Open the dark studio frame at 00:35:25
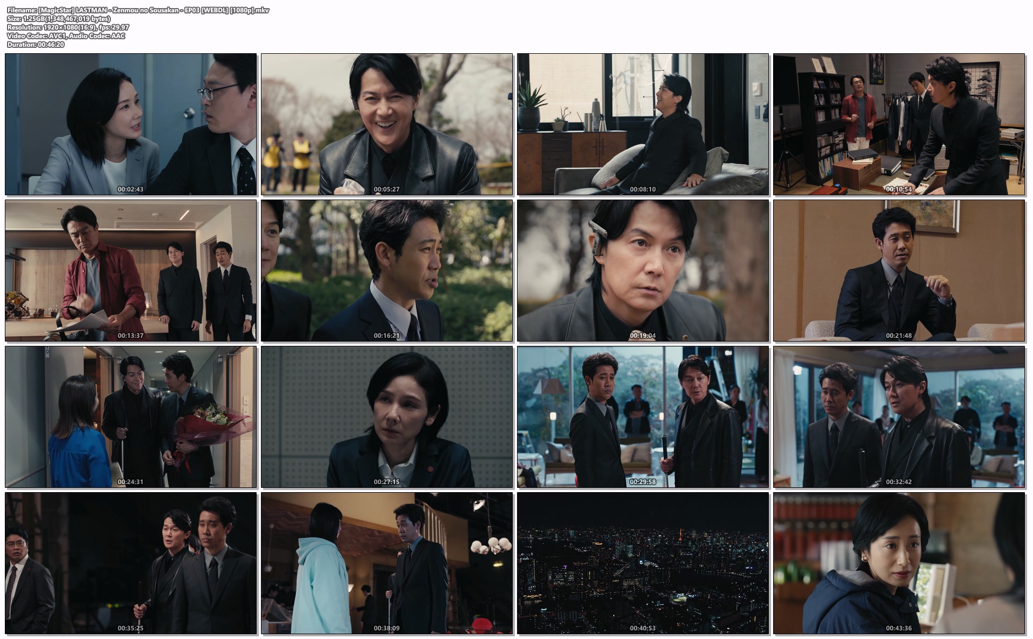Screen dimensions: 1033x639 tap(131, 563)
